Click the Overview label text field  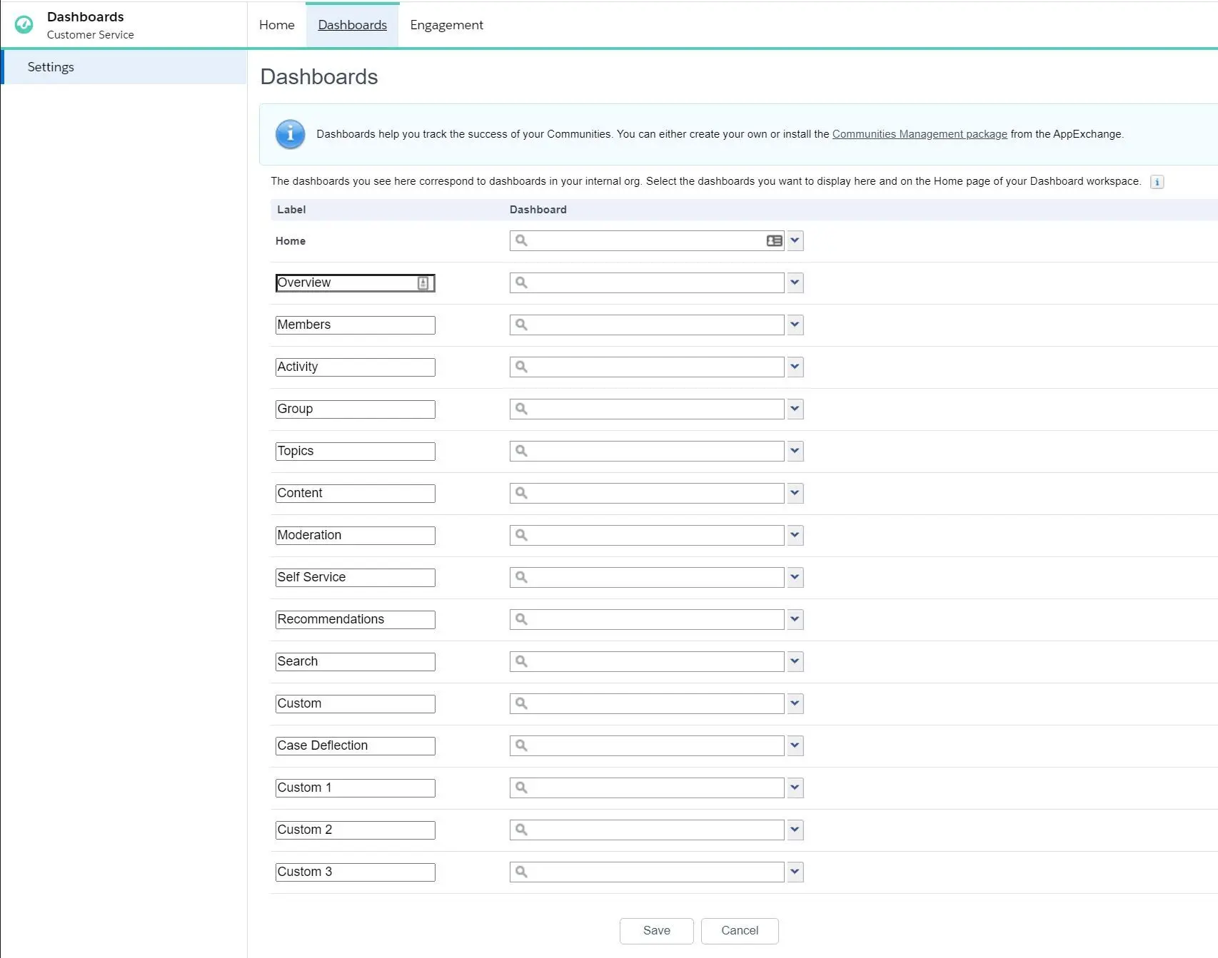355,283
